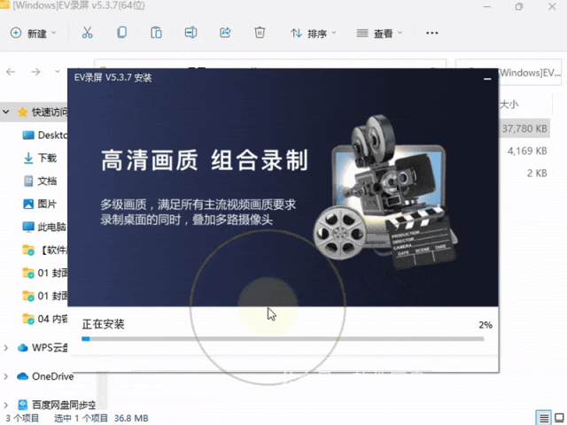Click the Share icon in Explorer toolbar
Viewport: 567px width, 425px height.
pyautogui.click(x=225, y=33)
